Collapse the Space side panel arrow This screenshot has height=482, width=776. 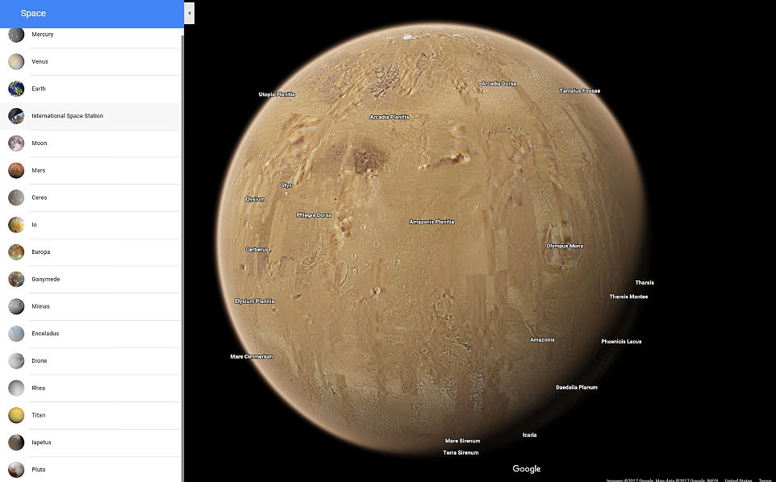point(189,14)
